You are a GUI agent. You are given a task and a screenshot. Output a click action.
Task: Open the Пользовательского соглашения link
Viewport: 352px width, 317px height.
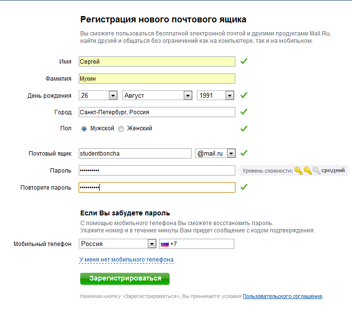click(282, 296)
